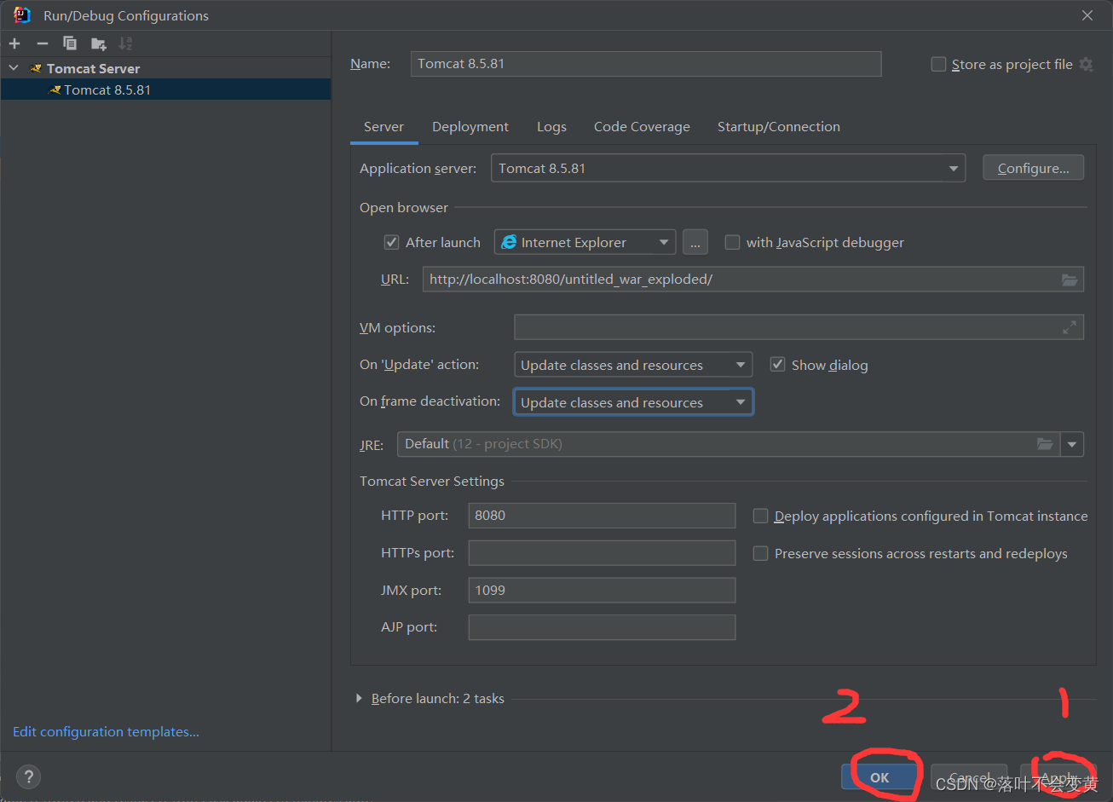
Task: Open the gear icon next to Store as project file
Action: (x=1086, y=64)
